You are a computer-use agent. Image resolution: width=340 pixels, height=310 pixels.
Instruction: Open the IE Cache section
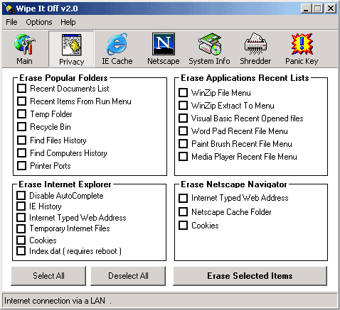pos(117,49)
